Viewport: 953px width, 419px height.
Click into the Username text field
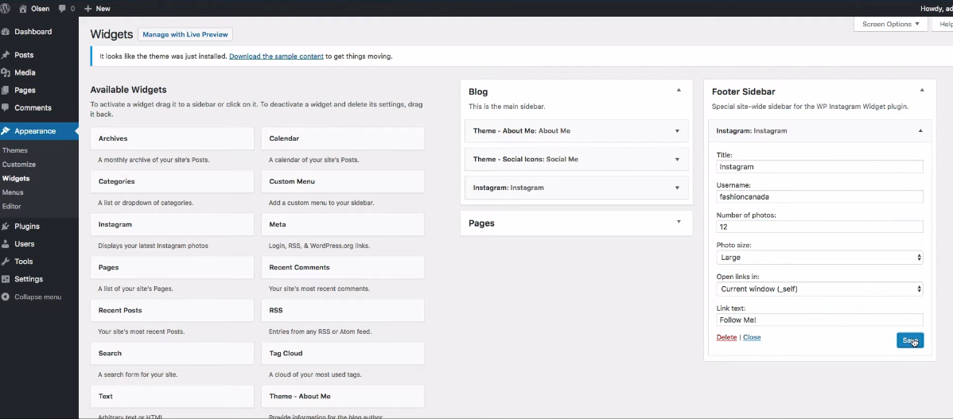point(819,196)
